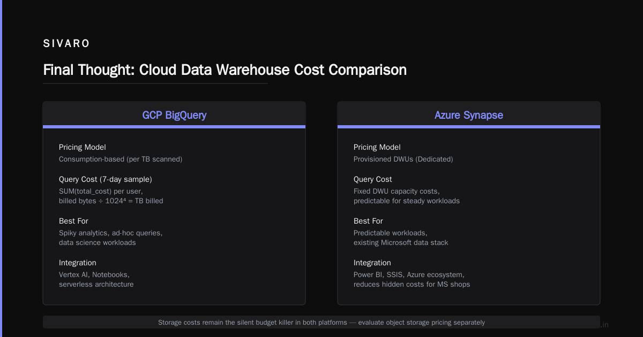Select BigQuery's Best For heading

74,221
